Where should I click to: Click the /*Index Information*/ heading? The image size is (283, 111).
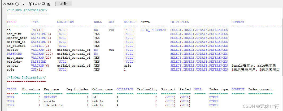[26, 77]
